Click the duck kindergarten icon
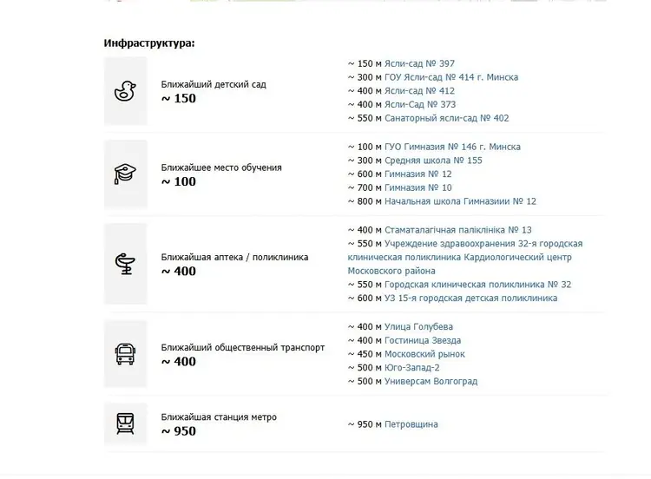 pos(125,90)
